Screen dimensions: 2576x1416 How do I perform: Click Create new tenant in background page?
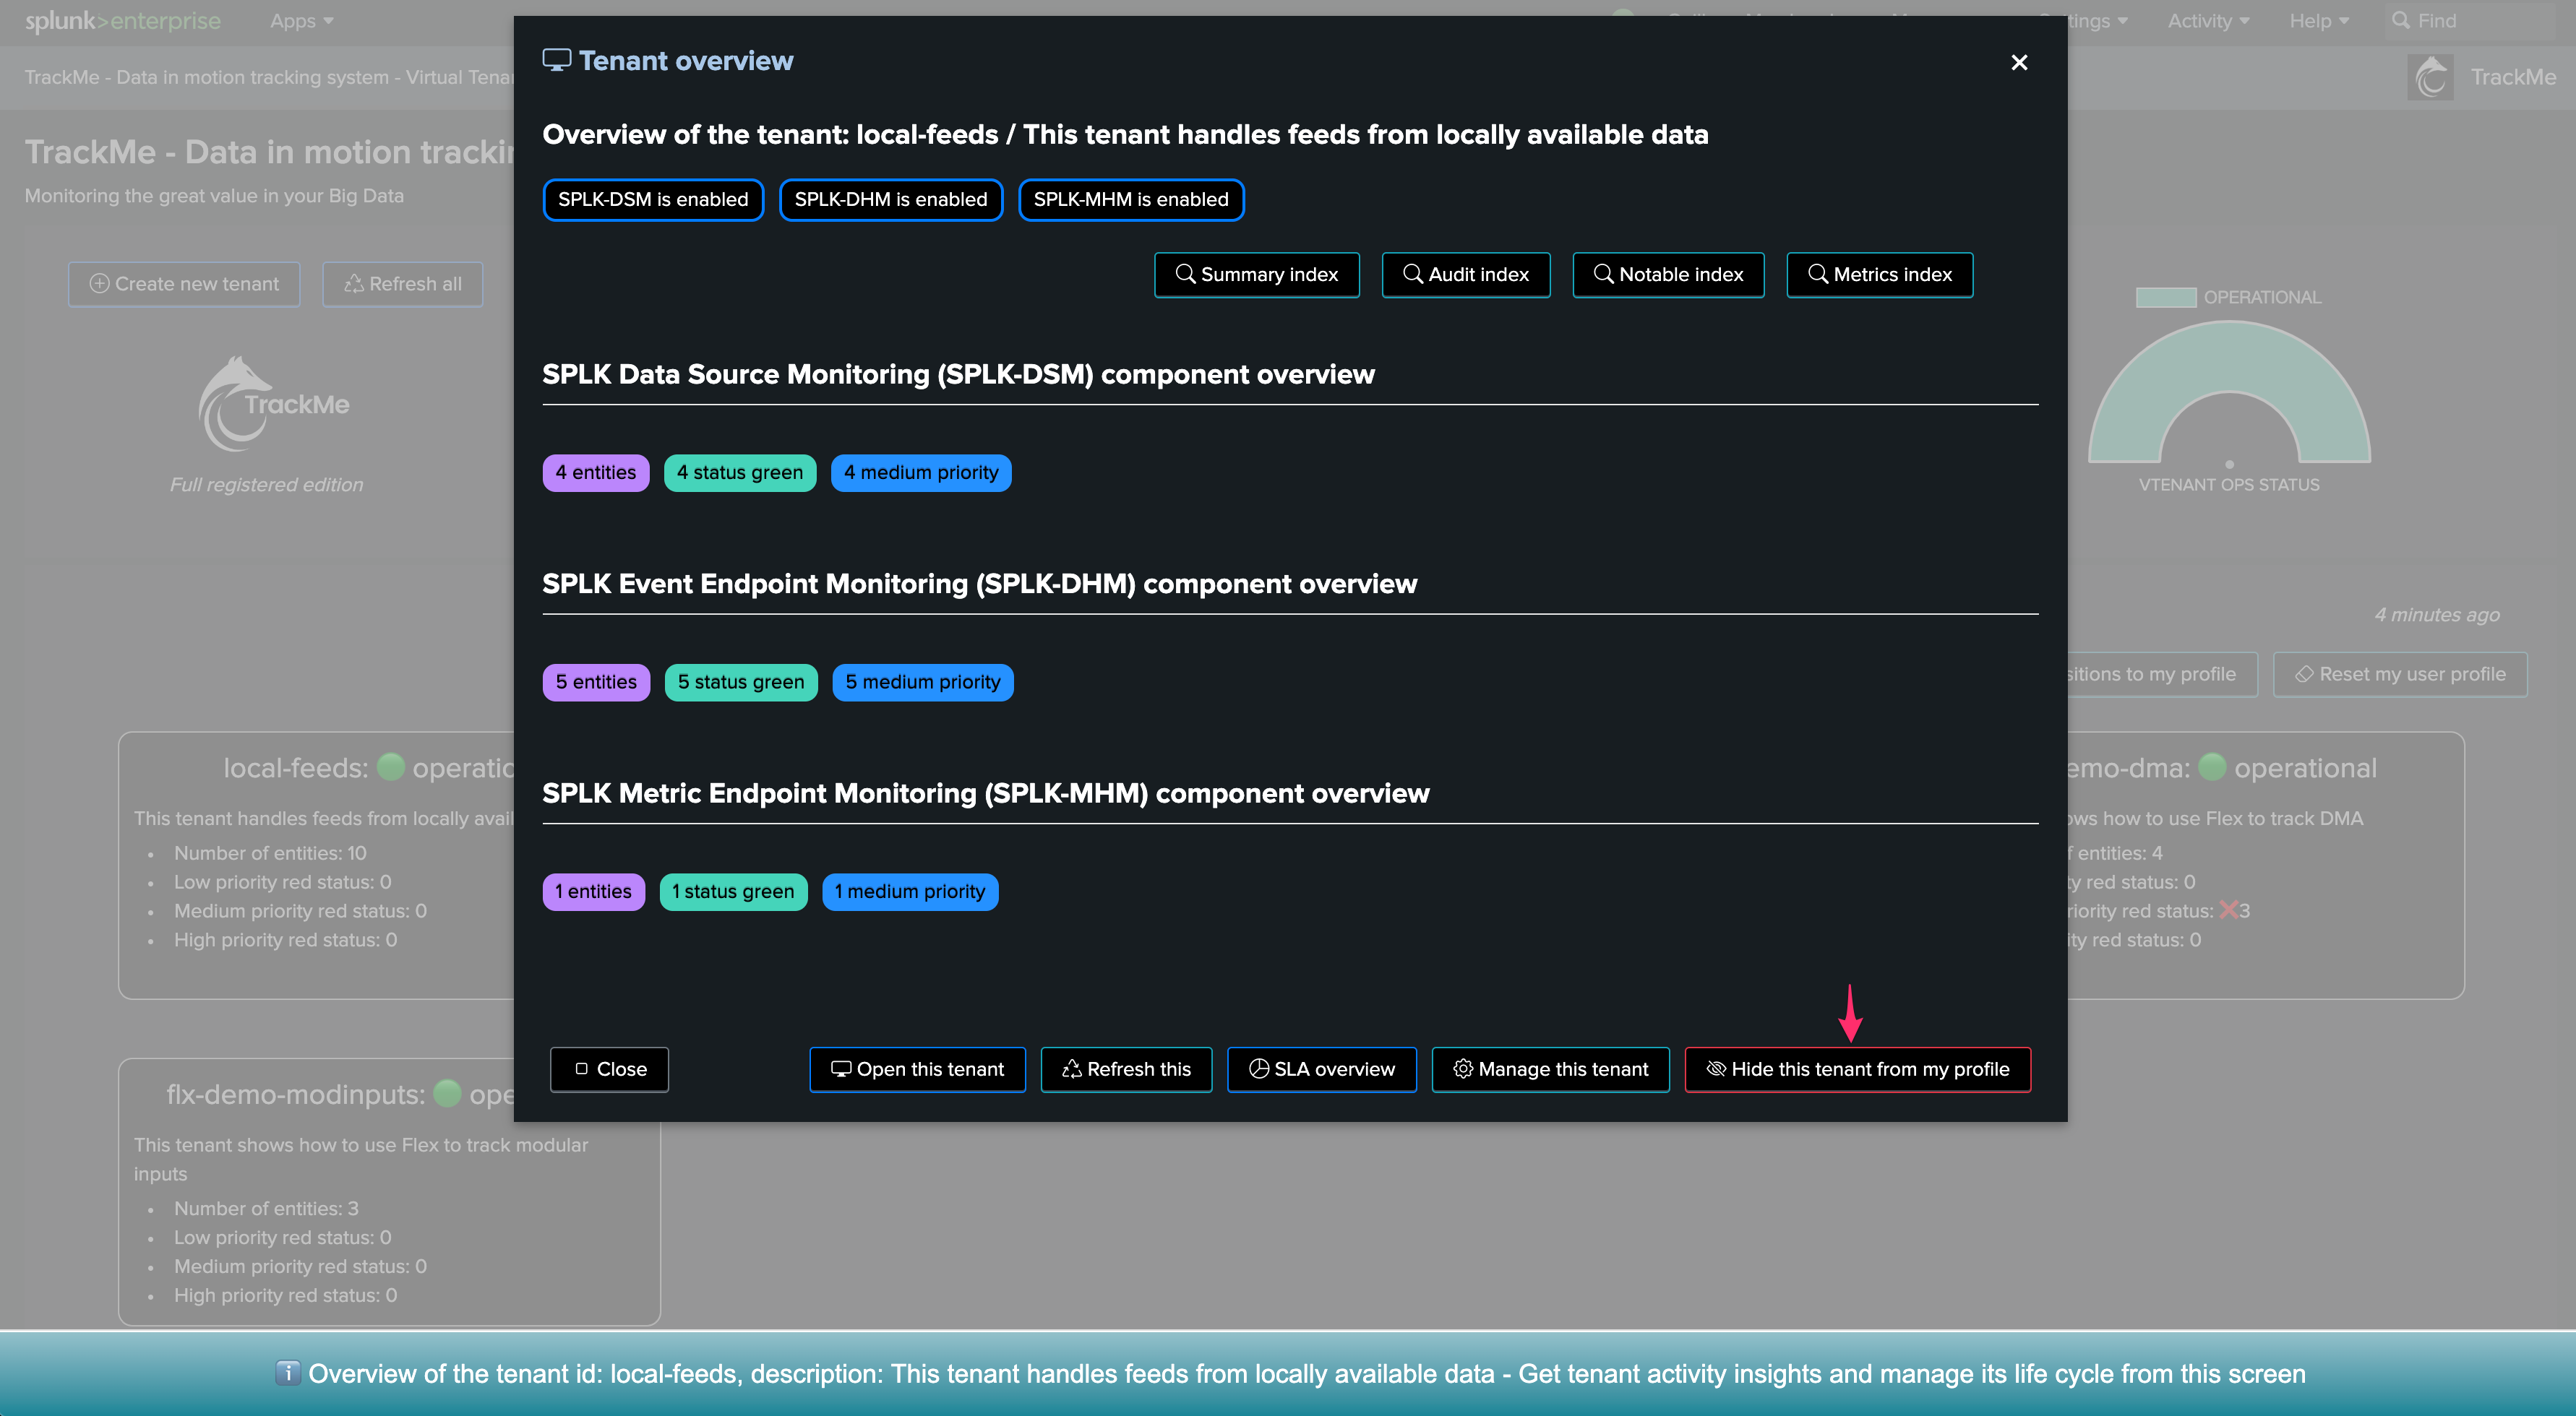(184, 284)
